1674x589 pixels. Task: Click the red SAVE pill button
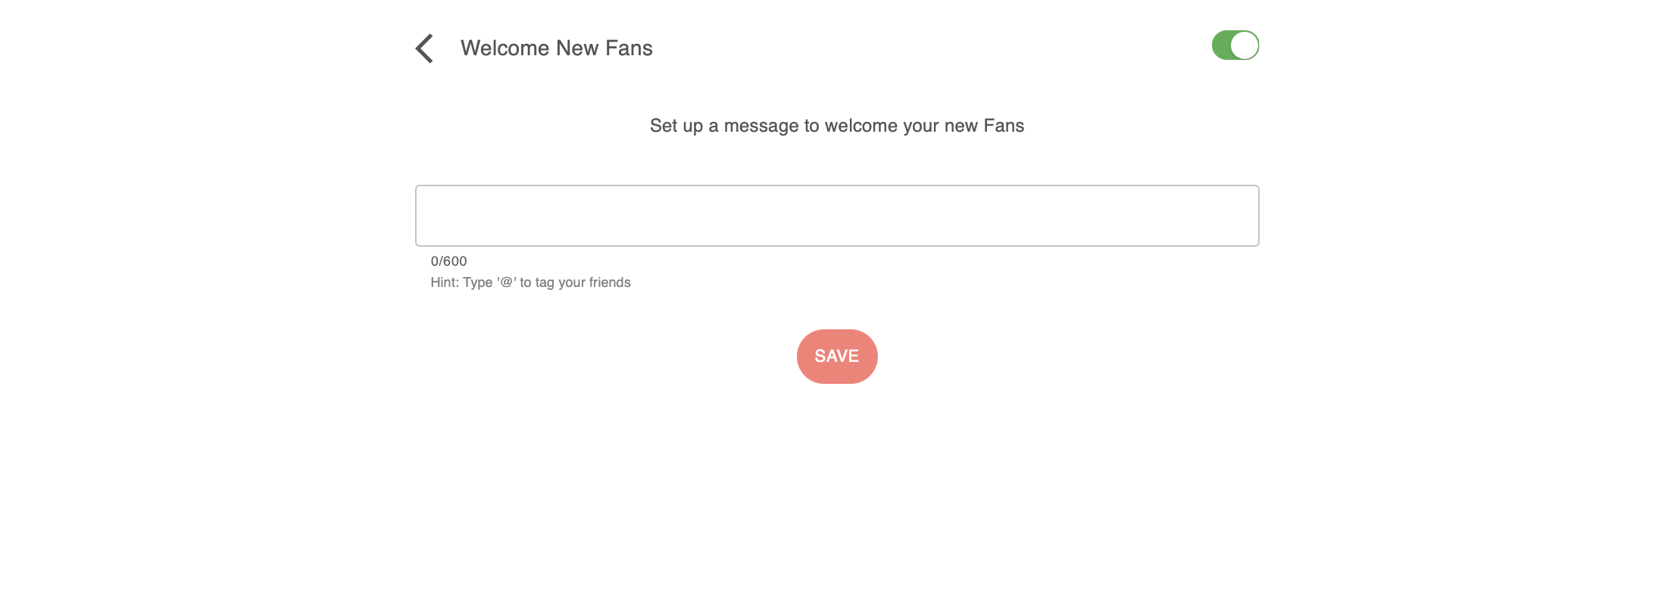836,357
